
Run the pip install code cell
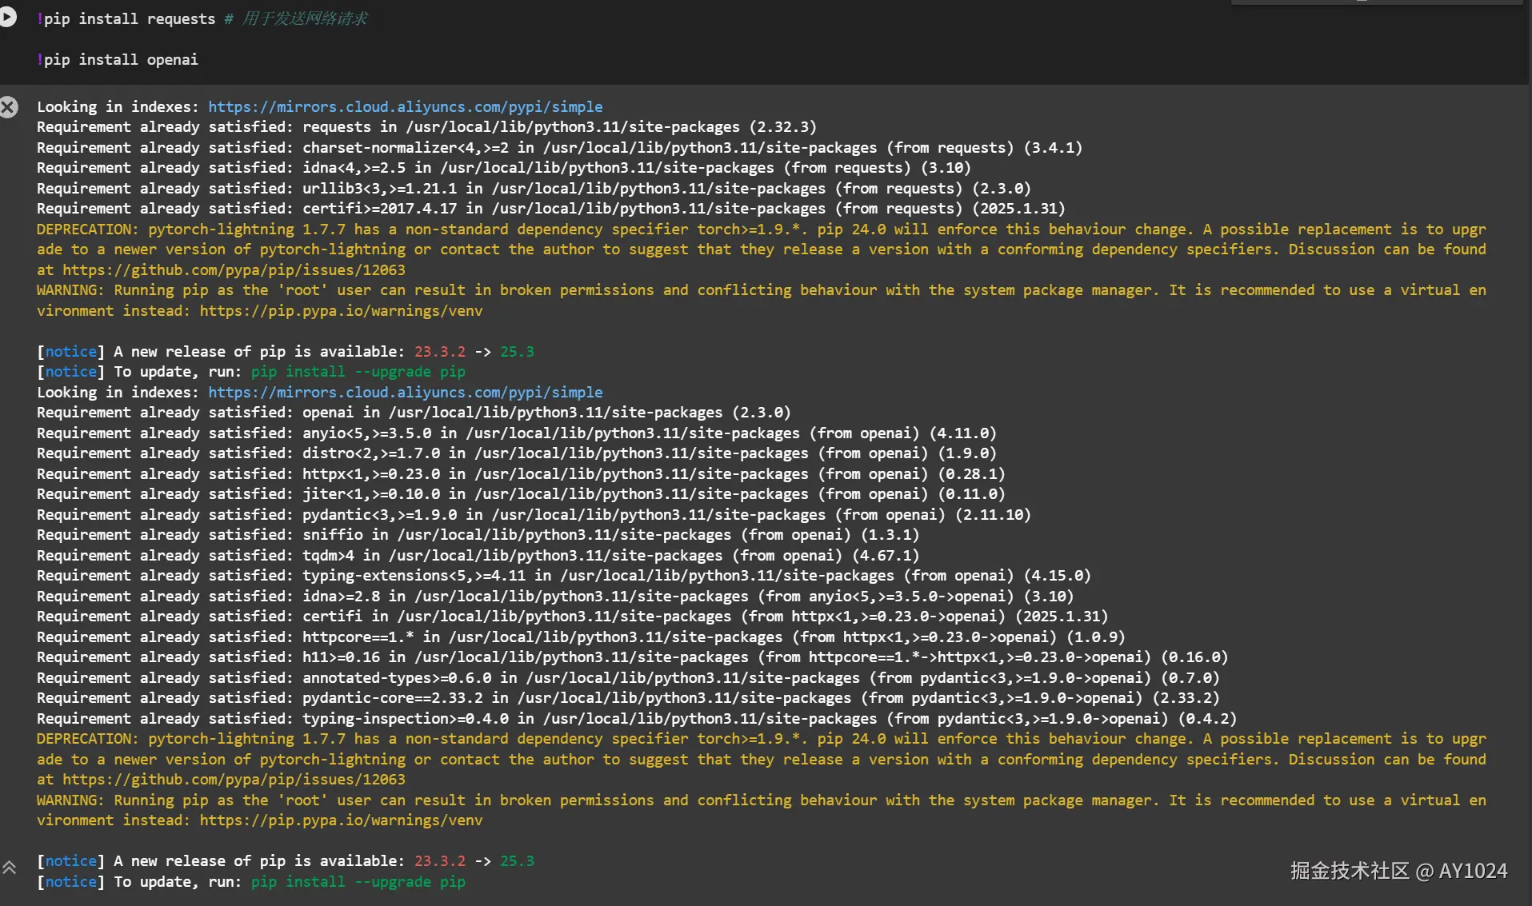tap(7, 17)
